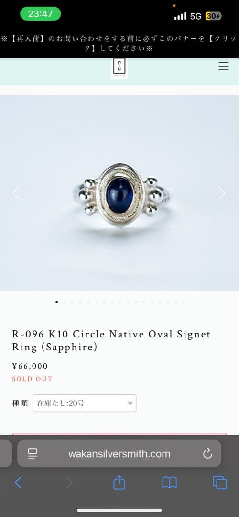The width and height of the screenshot is (239, 517).
Task: Go back with Safari back arrow
Action: tap(18, 483)
